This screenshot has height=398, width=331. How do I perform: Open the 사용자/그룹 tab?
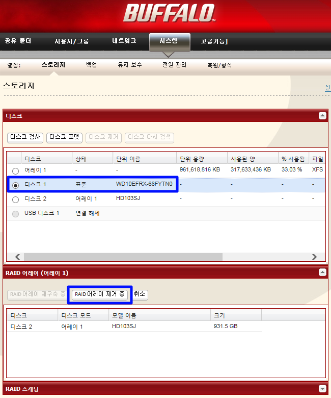coord(72,41)
